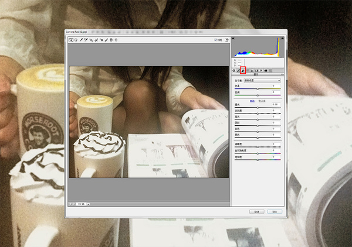Open the Effects (fx) panel icon
This screenshot has width=352, height=247.
(x=261, y=71)
